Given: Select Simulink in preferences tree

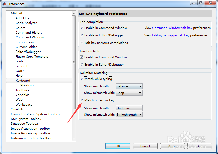Looking at the screenshot, I should 17,109.
